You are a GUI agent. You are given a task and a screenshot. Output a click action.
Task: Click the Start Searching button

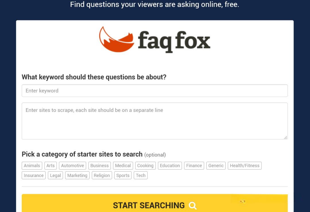(155, 203)
